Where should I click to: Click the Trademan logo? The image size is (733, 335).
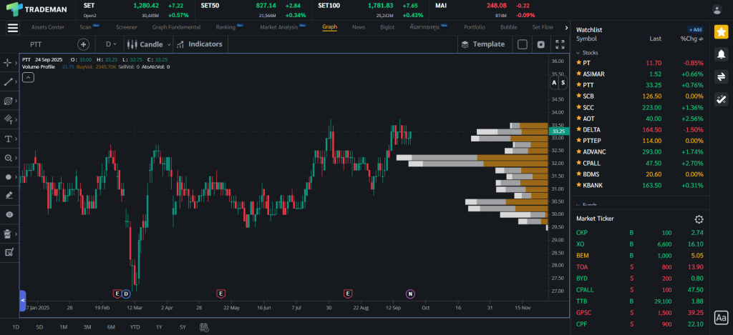[37, 9]
